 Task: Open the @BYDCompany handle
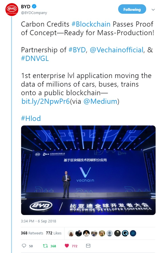point(34,13)
